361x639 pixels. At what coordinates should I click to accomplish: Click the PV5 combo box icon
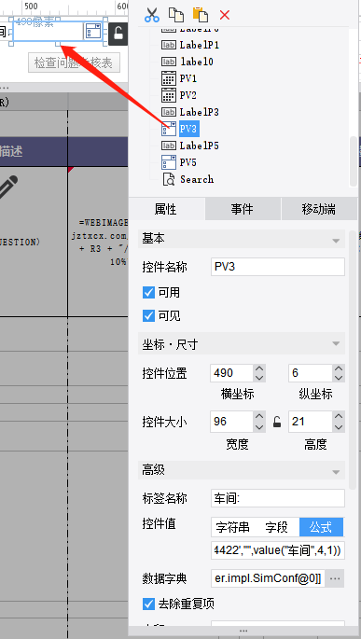(169, 162)
